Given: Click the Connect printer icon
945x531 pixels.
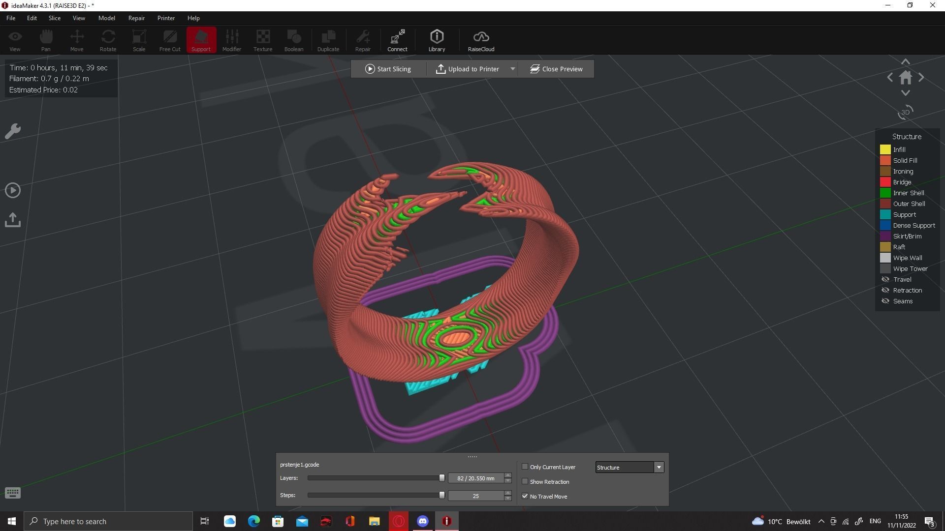Looking at the screenshot, I should 397,40.
